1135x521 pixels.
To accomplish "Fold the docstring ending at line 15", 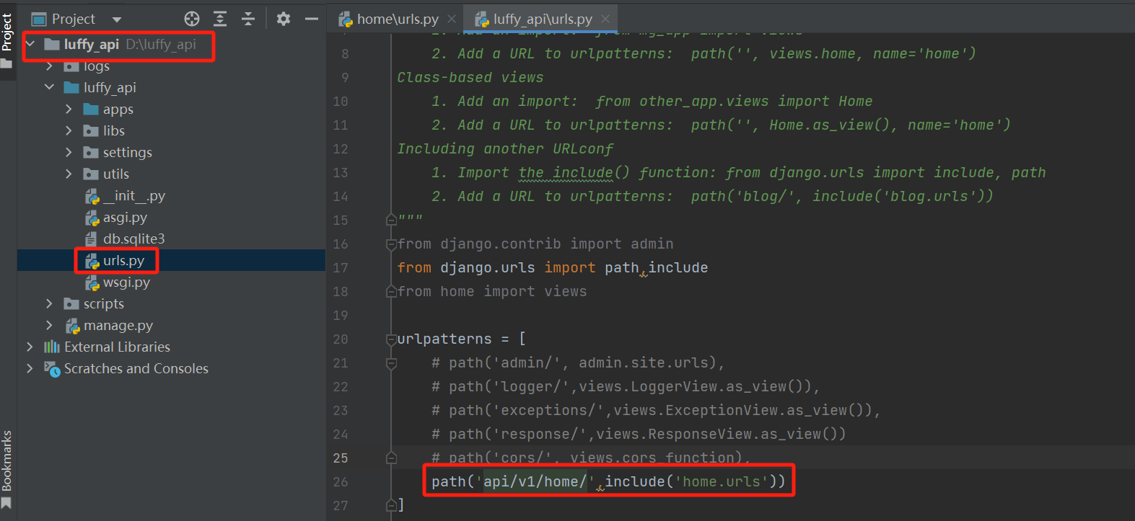I will [391, 220].
